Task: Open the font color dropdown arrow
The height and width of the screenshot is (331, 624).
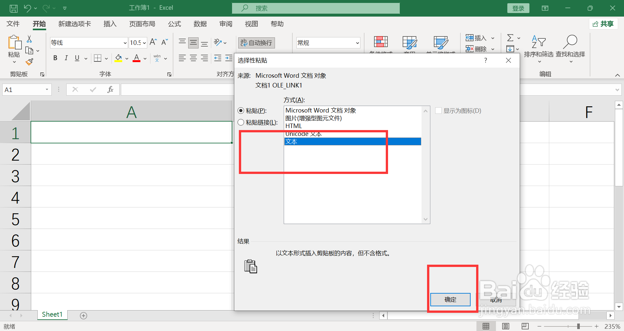Action: 145,59
